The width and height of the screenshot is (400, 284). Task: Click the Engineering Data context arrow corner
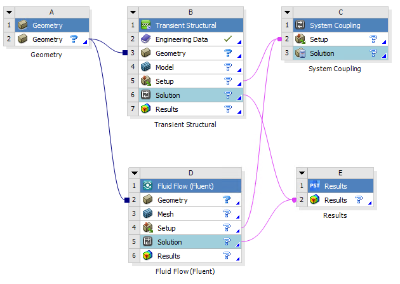point(239,42)
